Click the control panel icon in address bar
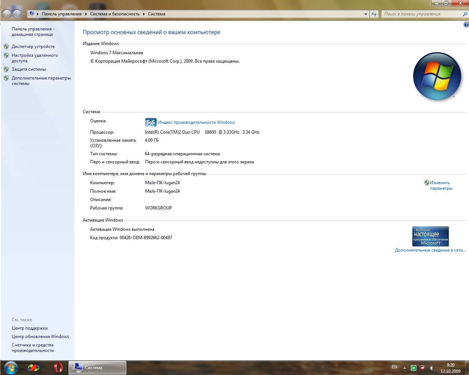This screenshot has width=469, height=375. [32, 14]
